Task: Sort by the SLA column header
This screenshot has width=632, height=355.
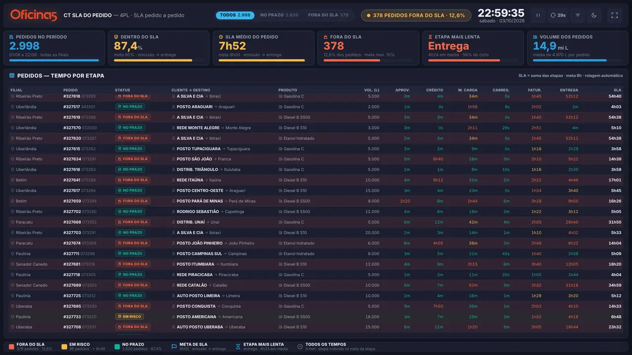Action: pyautogui.click(x=617, y=90)
